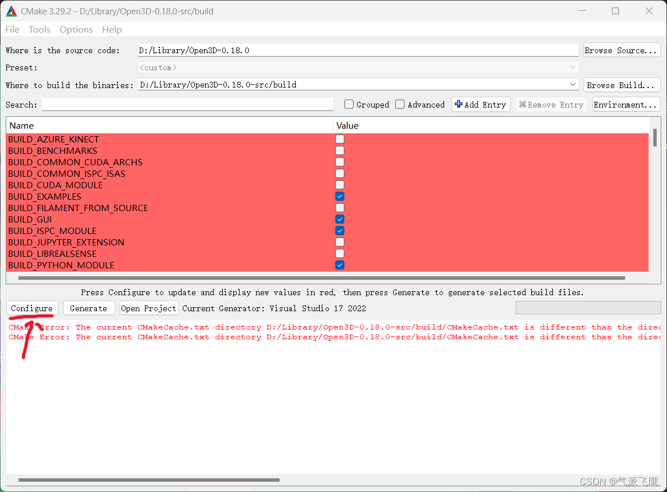Click Open Project button
Viewport: 667px width, 492px height.
coord(148,308)
